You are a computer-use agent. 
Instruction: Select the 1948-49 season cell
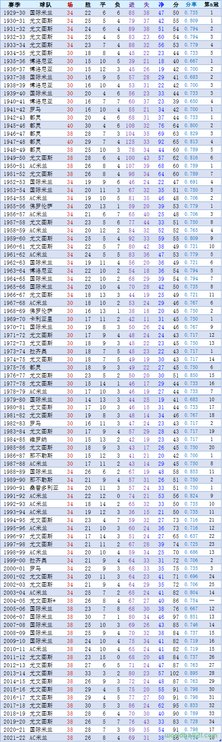pyautogui.click(x=14, y=150)
